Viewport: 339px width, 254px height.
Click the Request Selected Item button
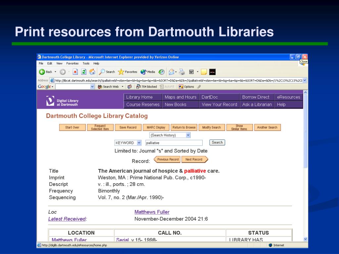coord(100,127)
